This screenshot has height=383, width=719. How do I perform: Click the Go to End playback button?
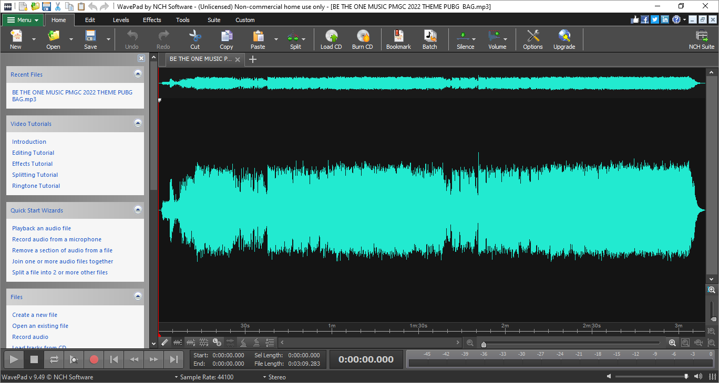tap(174, 359)
